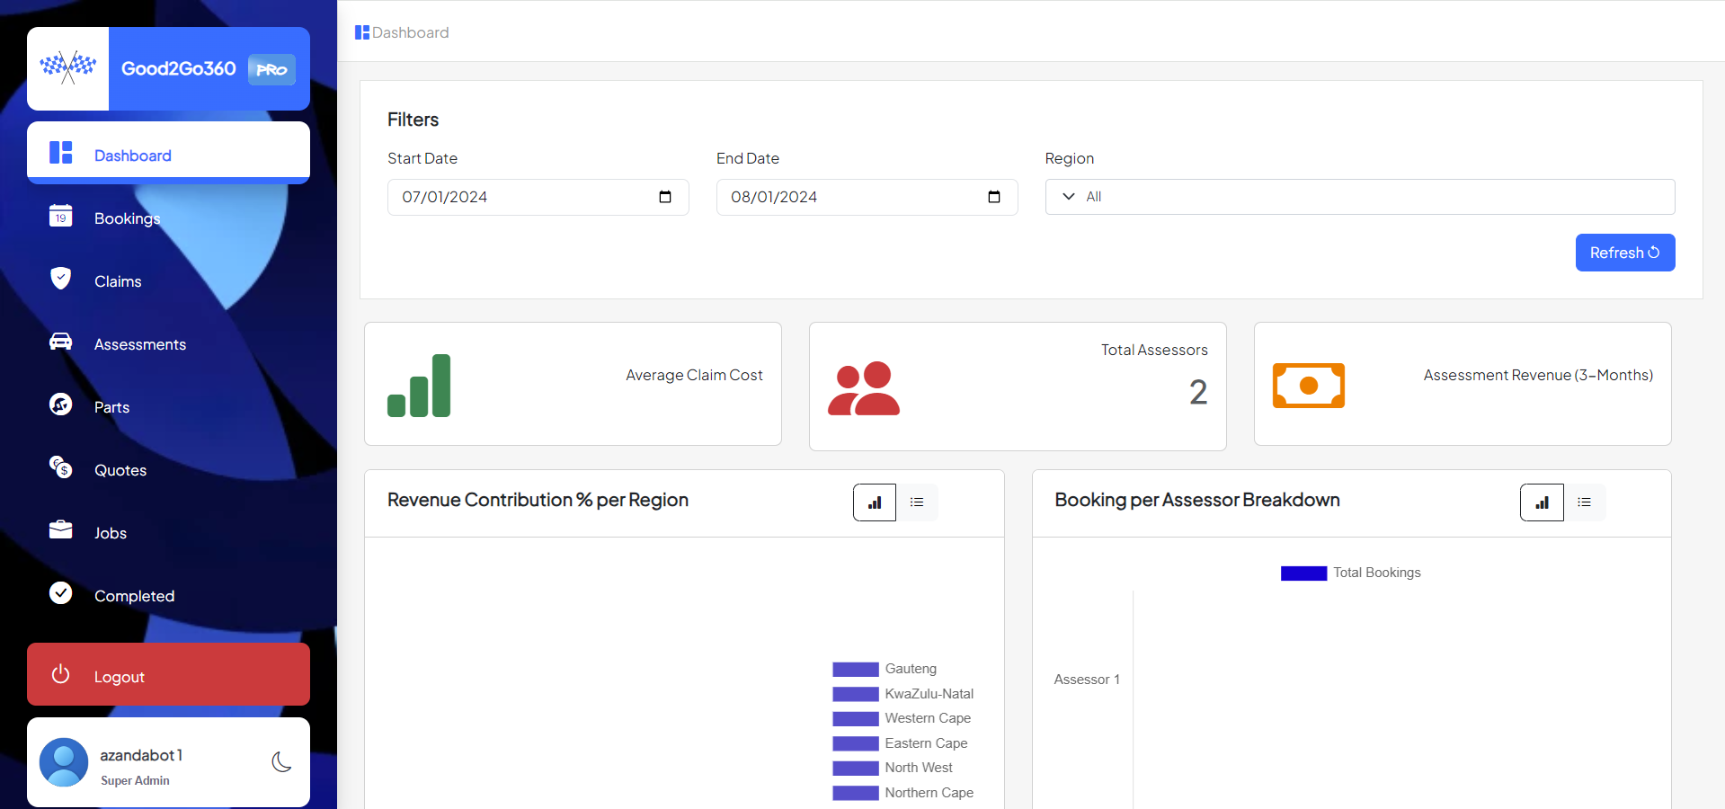
Task: Click the Logout button
Action: pos(168,674)
